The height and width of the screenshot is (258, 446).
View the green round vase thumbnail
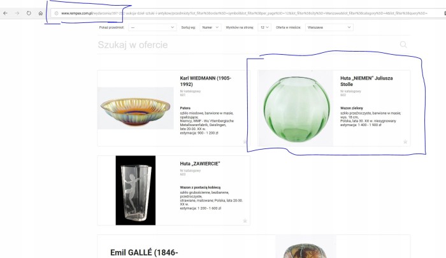click(296, 108)
